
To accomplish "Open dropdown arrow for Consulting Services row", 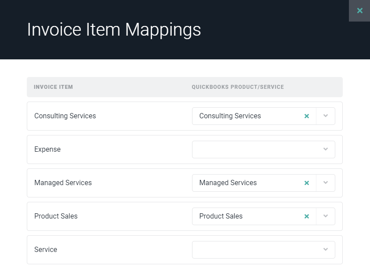I will pos(326,116).
